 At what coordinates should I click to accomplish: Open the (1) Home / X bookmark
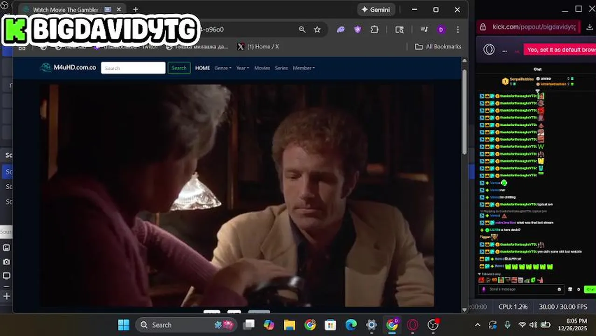[x=258, y=47]
